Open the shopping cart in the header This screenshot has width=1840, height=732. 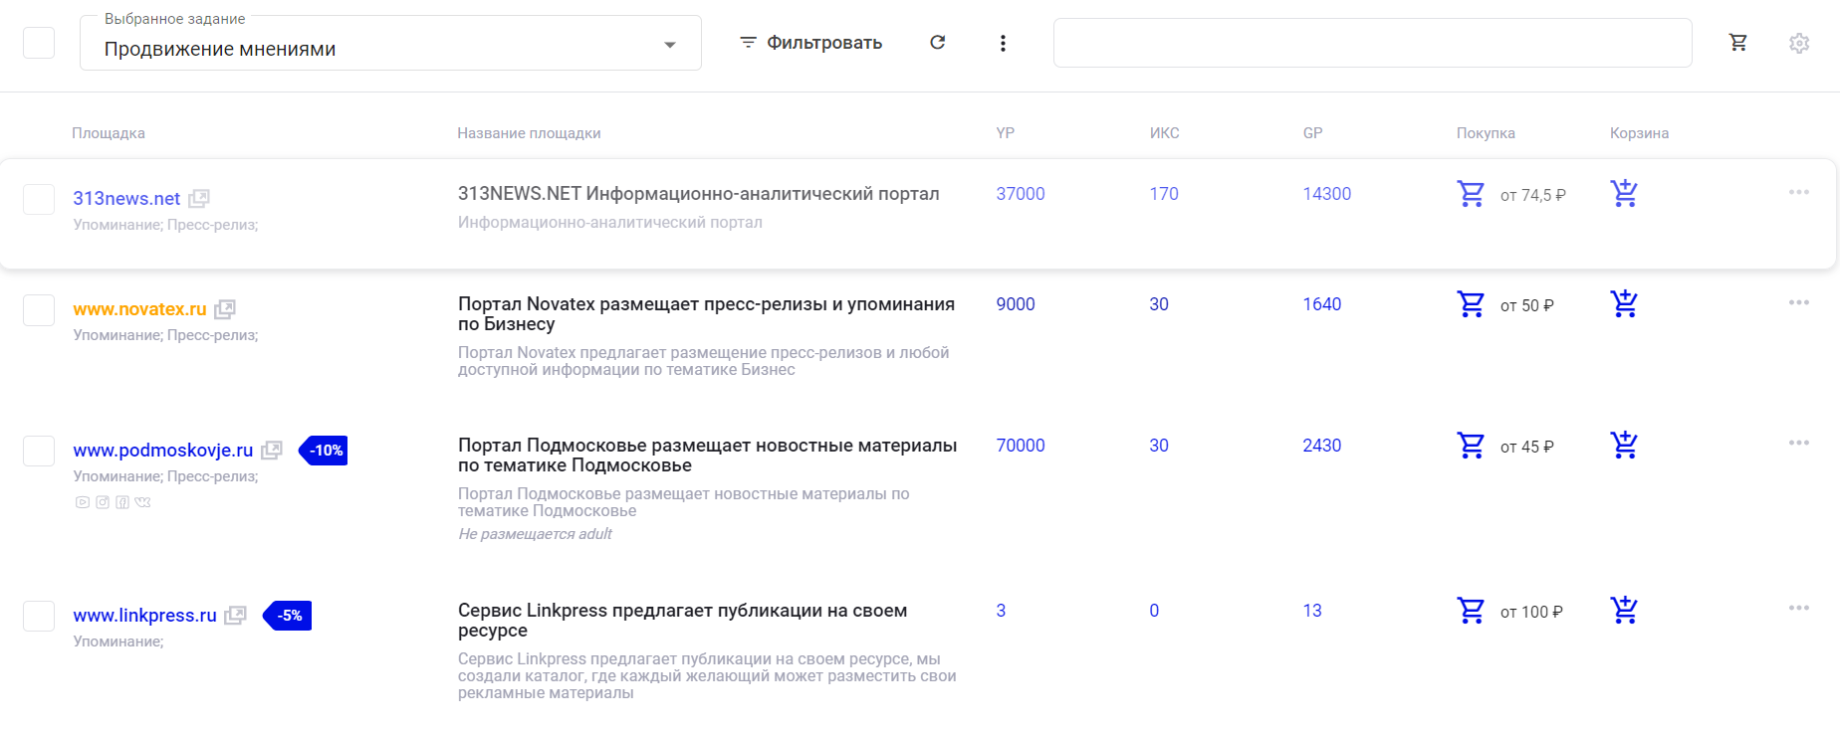click(x=1738, y=43)
